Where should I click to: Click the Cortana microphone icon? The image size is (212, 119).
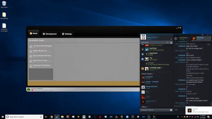[41, 117]
